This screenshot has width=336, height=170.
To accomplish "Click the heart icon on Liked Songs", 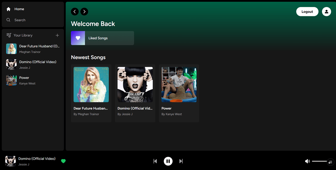I will [x=78, y=38].
